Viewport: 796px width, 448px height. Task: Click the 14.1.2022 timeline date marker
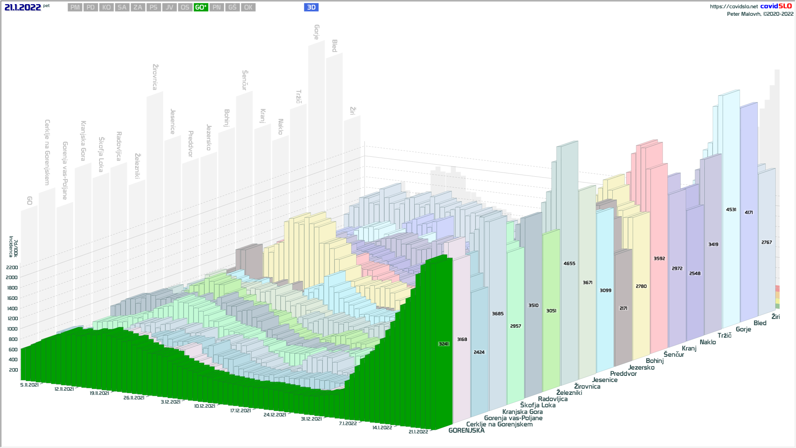382,427
